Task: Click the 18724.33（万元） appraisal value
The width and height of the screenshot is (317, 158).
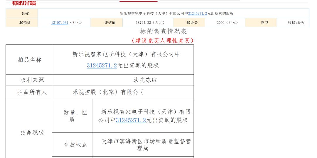Action: [150, 23]
